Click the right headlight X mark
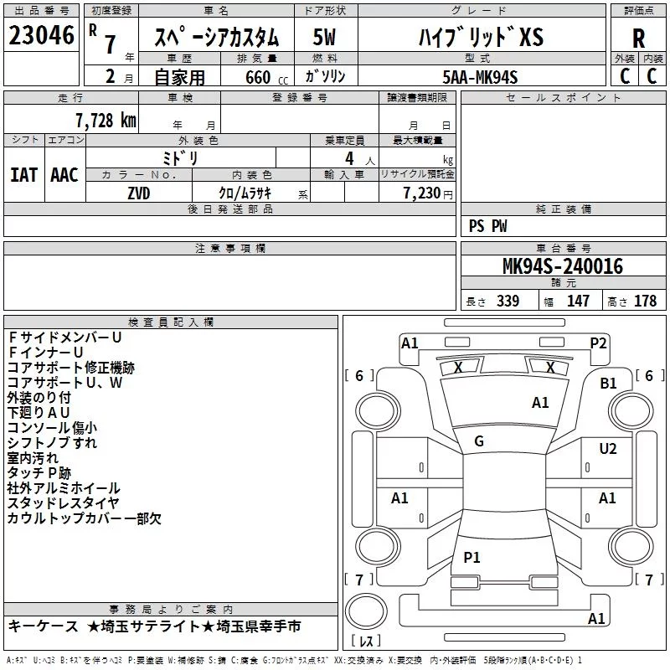 tap(551, 367)
